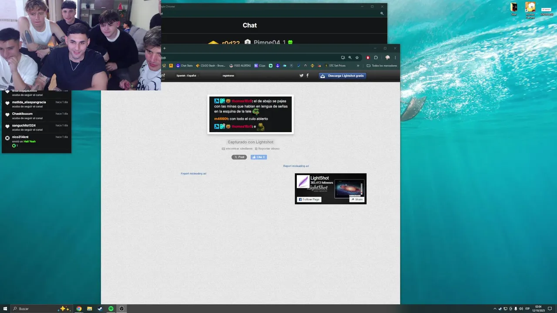Click the right Report misleading ad link
The width and height of the screenshot is (557, 313).
tap(296, 166)
